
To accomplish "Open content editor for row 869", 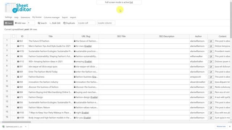I will coord(211,72).
